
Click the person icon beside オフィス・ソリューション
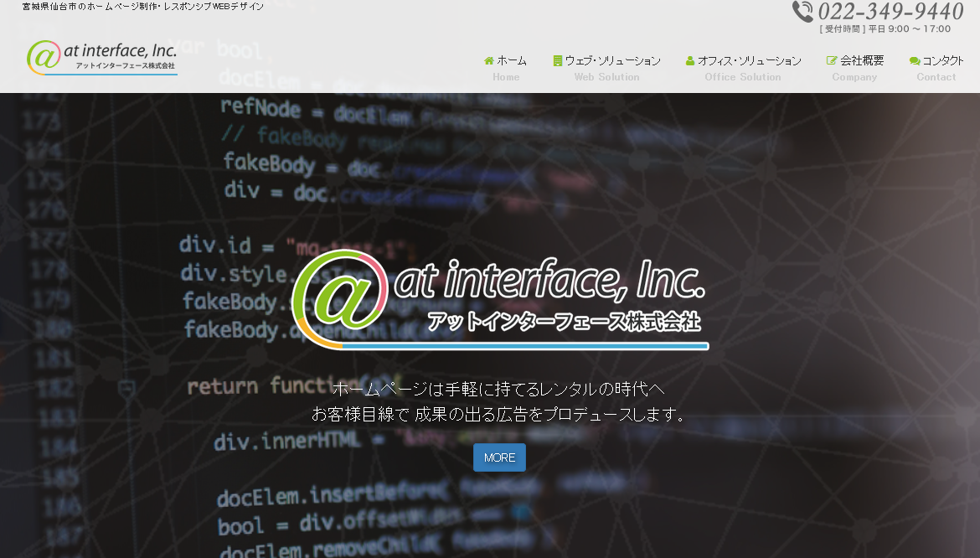pyautogui.click(x=690, y=60)
